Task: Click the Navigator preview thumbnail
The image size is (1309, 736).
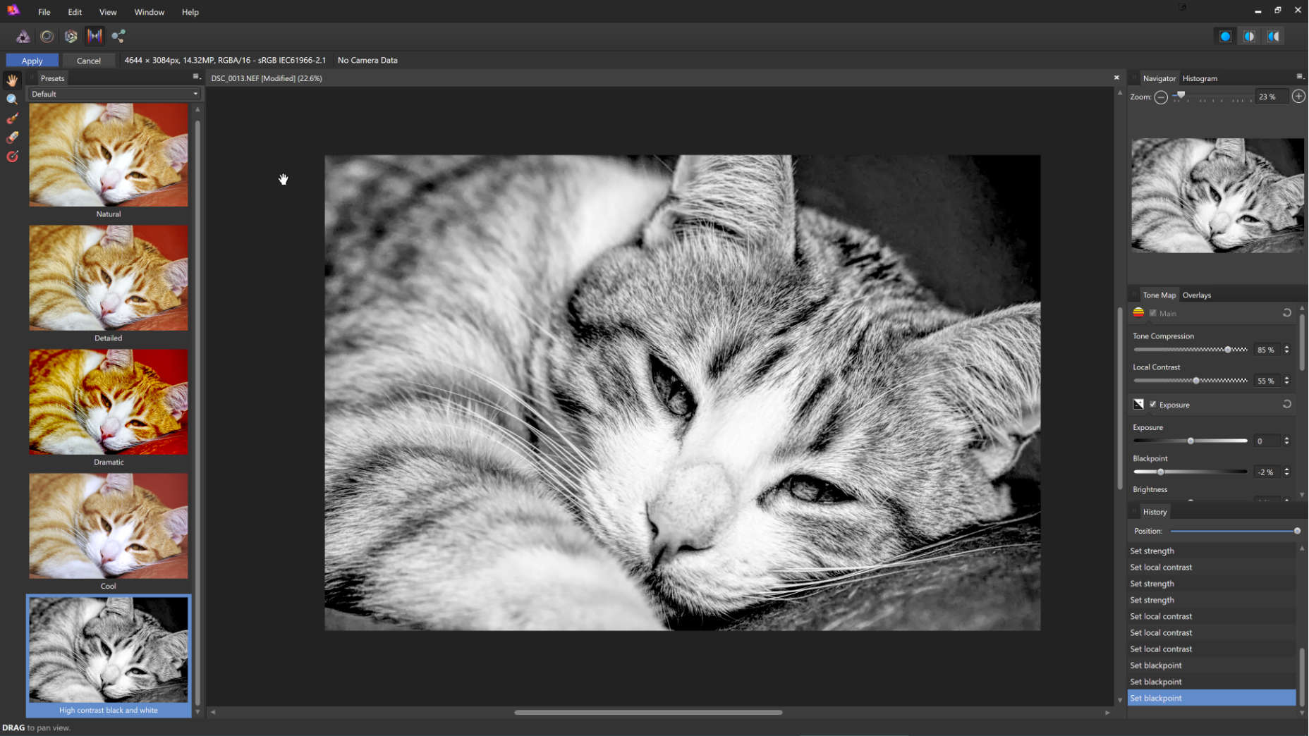Action: 1217,195
